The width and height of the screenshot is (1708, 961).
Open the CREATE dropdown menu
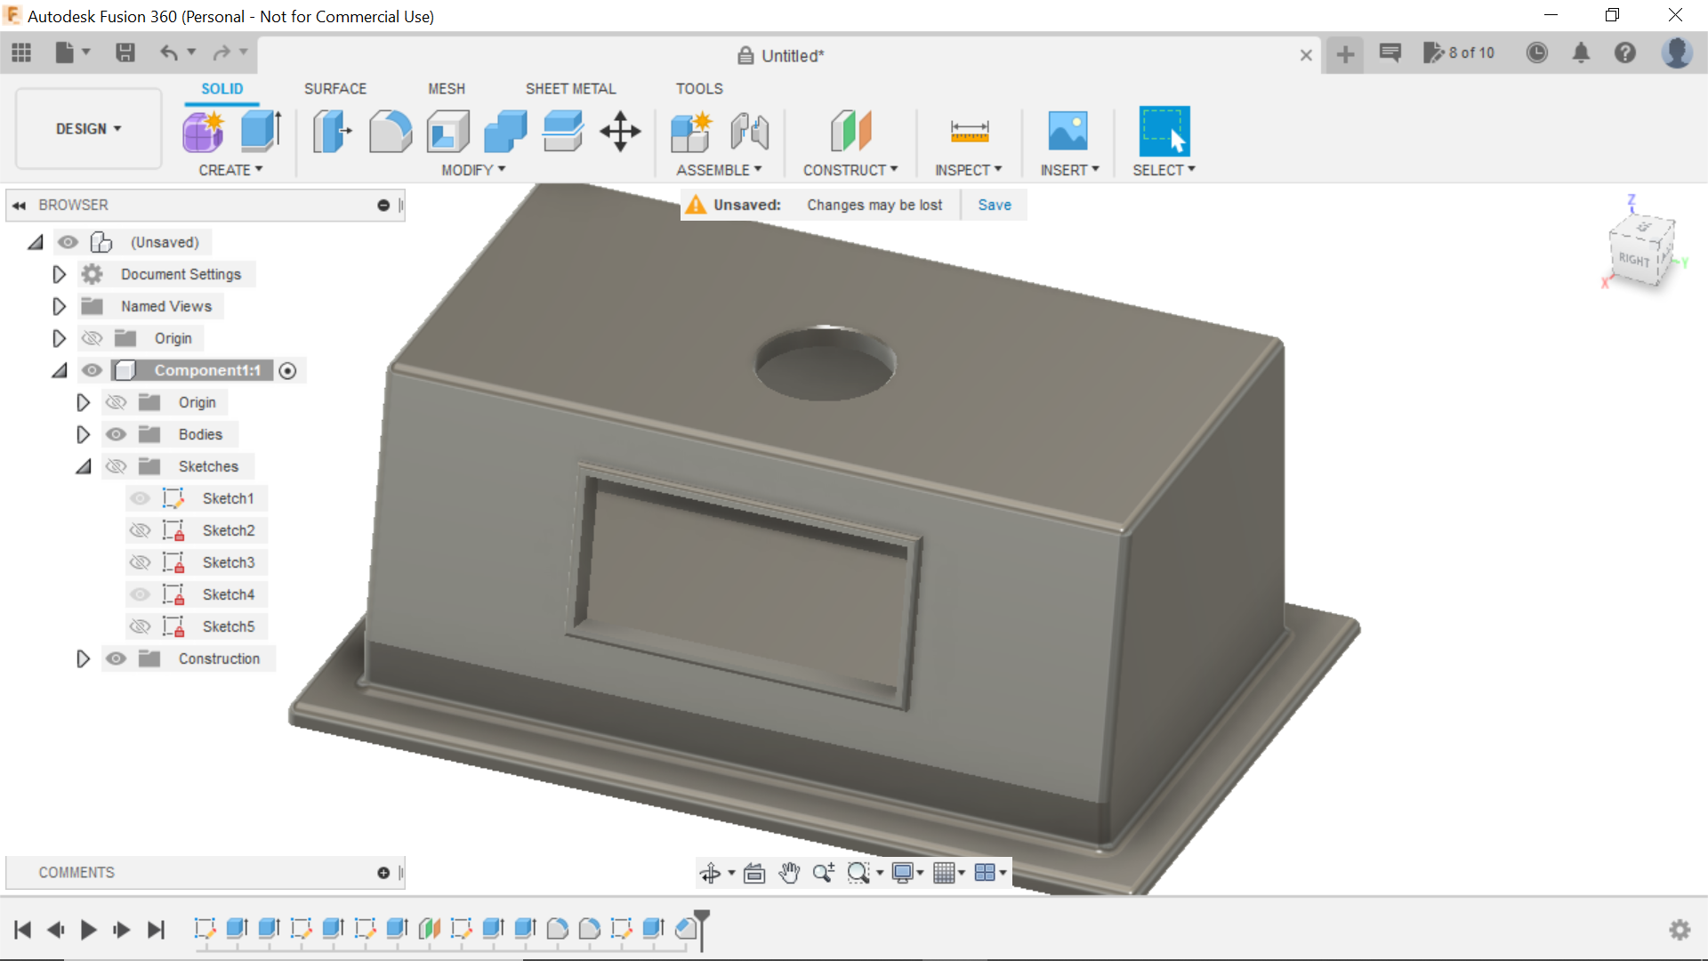tap(230, 170)
